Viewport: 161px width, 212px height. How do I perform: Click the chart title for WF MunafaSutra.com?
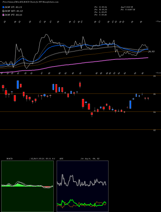31,2
